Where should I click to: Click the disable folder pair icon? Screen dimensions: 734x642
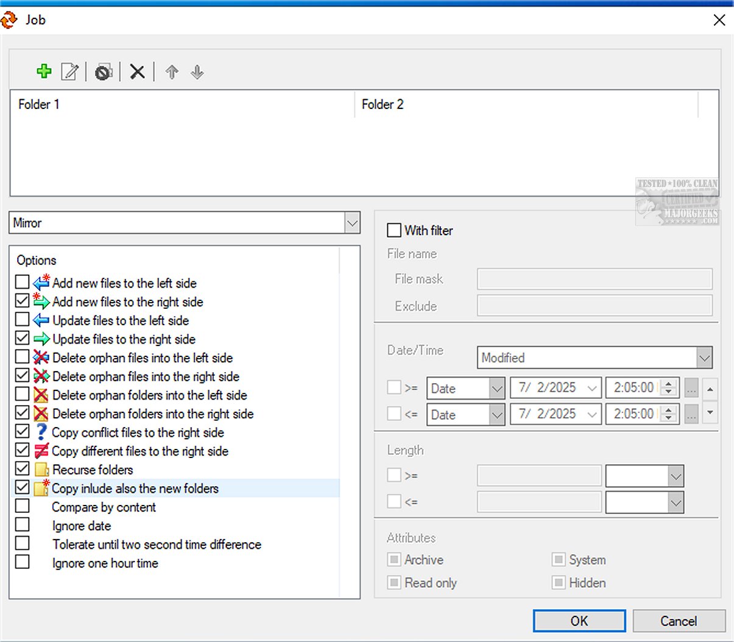pyautogui.click(x=104, y=72)
